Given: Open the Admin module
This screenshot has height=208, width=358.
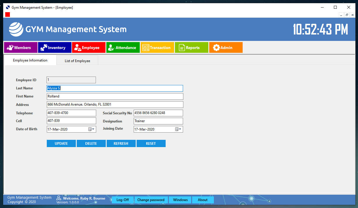Looking at the screenshot, I should tap(226, 48).
